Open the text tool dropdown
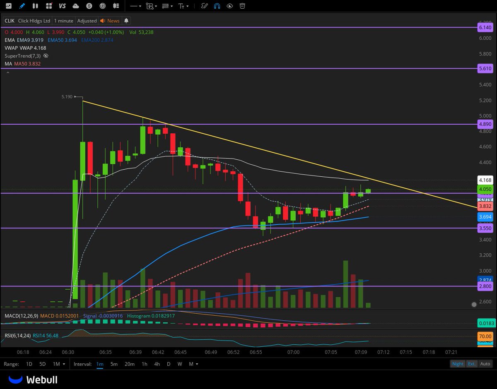 [x=183, y=6]
